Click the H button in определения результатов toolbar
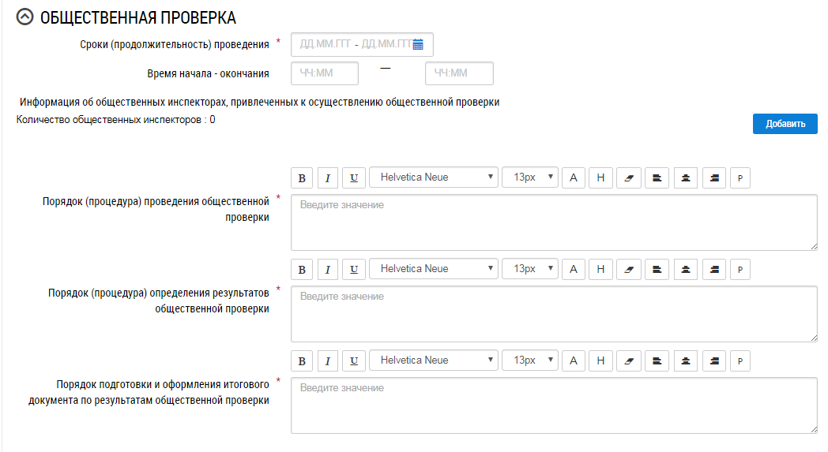Viewport: 828px width, 452px height. tap(600, 269)
